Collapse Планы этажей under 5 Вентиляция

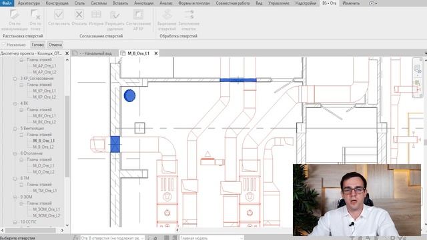(21, 135)
